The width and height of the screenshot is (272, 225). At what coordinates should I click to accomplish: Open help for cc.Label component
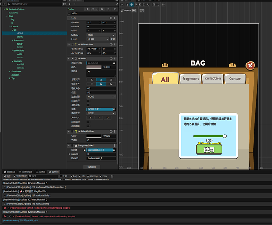coord(111,58)
